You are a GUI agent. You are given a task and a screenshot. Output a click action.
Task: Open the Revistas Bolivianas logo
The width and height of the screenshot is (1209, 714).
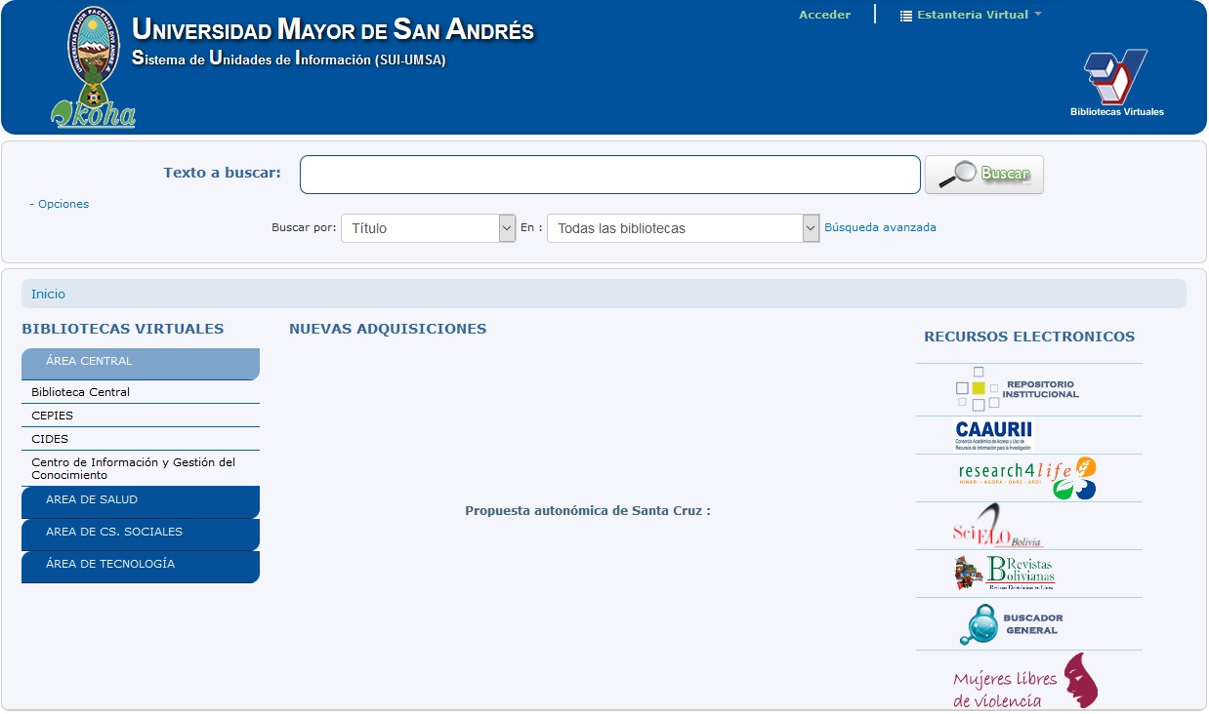[x=1005, y=574]
